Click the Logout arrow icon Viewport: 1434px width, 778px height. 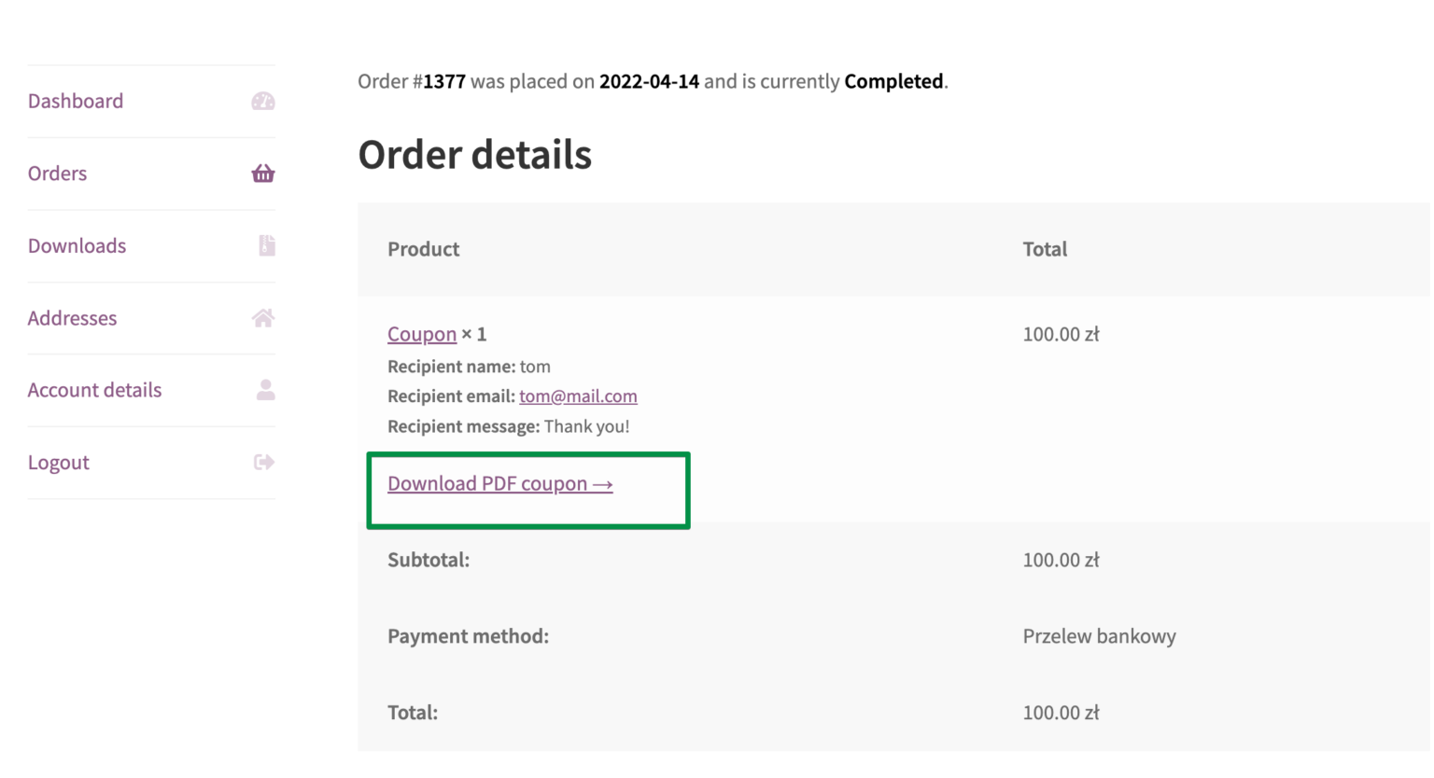click(264, 463)
